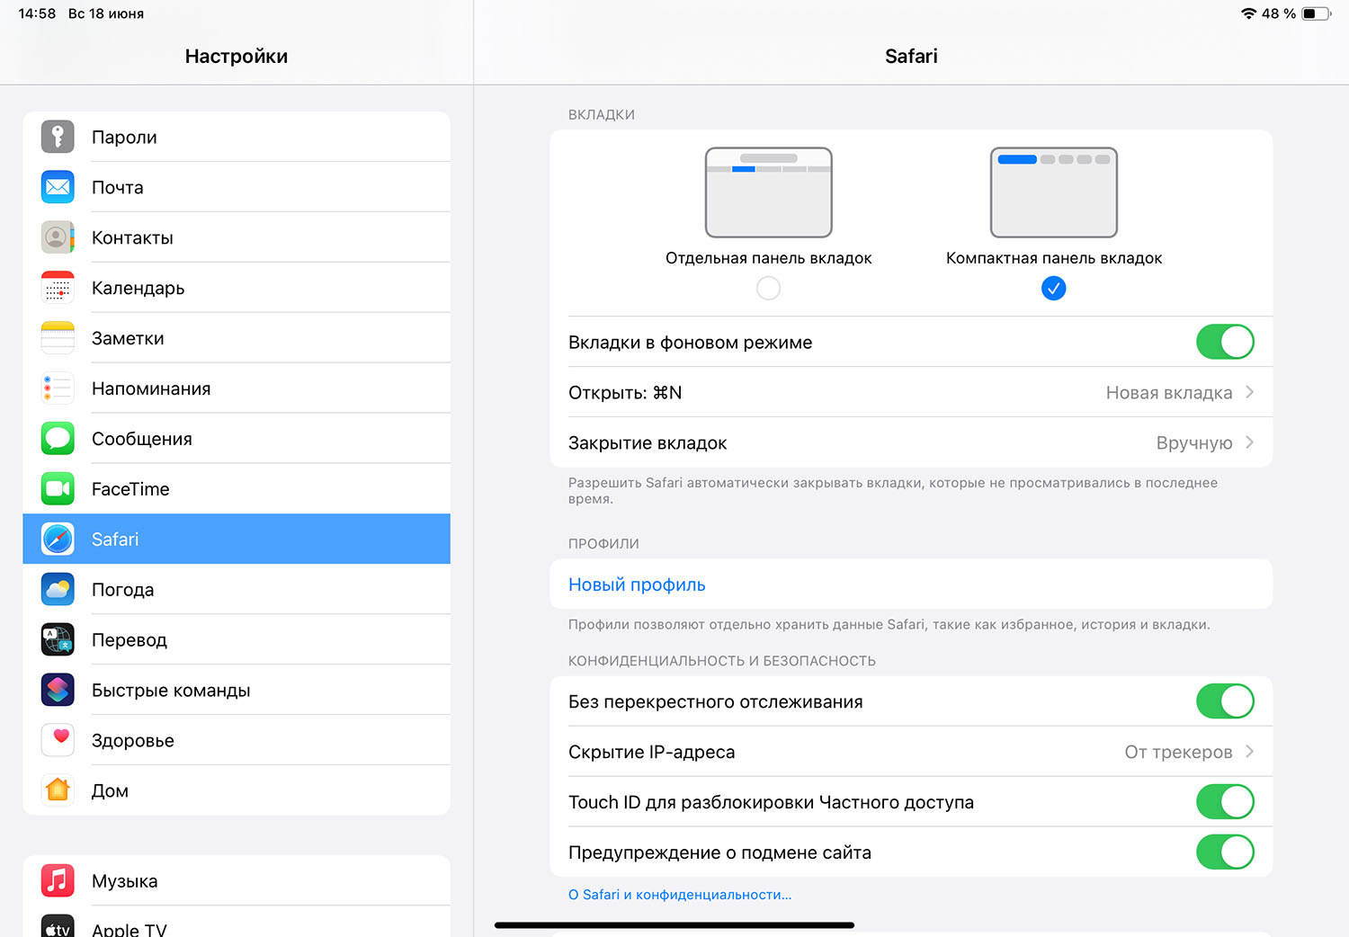Screen dimensions: 1349x937
Task: Tap the green Messages bubble icon
Action: [x=58, y=439]
